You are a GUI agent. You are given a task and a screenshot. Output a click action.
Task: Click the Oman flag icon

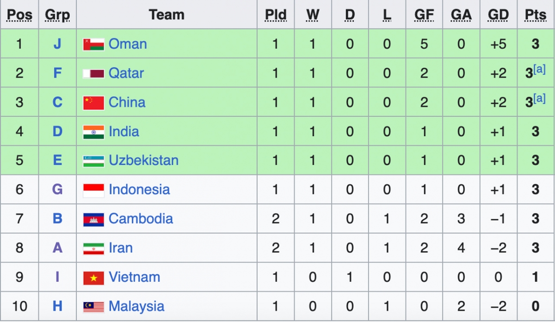(93, 44)
